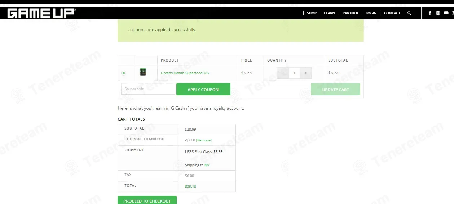Open the Contact page
The image size is (454, 204).
(392, 13)
